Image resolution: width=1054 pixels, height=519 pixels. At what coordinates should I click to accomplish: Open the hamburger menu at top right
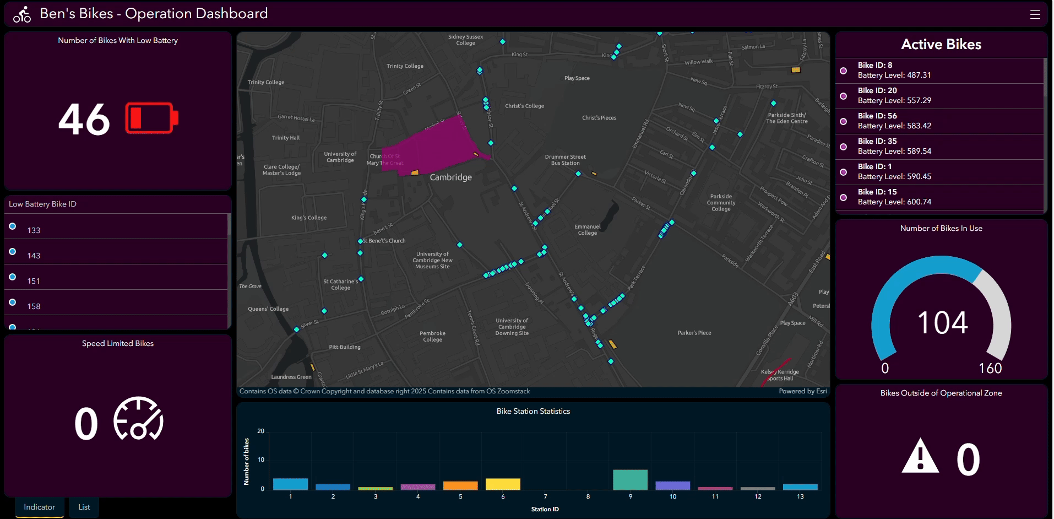point(1035,15)
